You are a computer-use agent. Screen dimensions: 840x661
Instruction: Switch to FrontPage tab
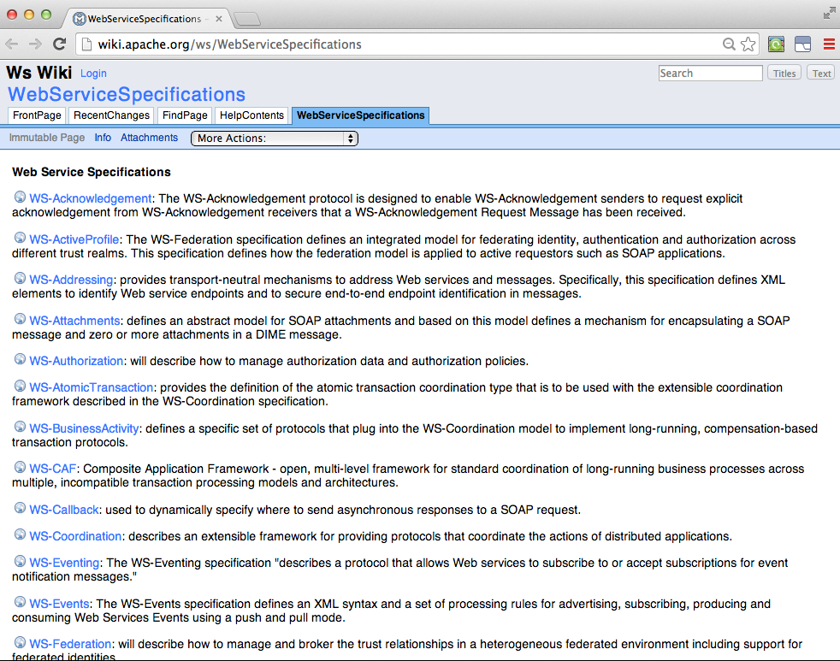pyautogui.click(x=37, y=115)
